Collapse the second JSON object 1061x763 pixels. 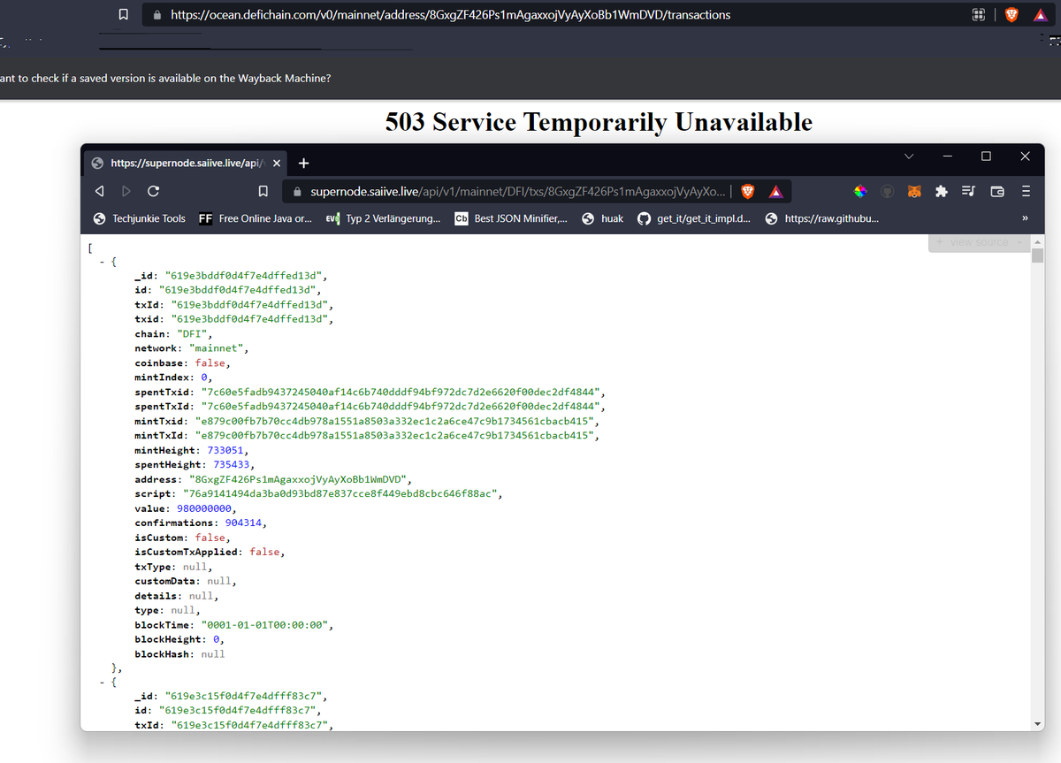pyautogui.click(x=103, y=682)
